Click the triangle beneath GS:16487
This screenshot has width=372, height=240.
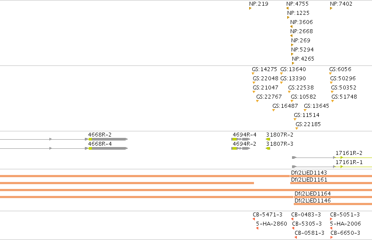[x=274, y=110]
